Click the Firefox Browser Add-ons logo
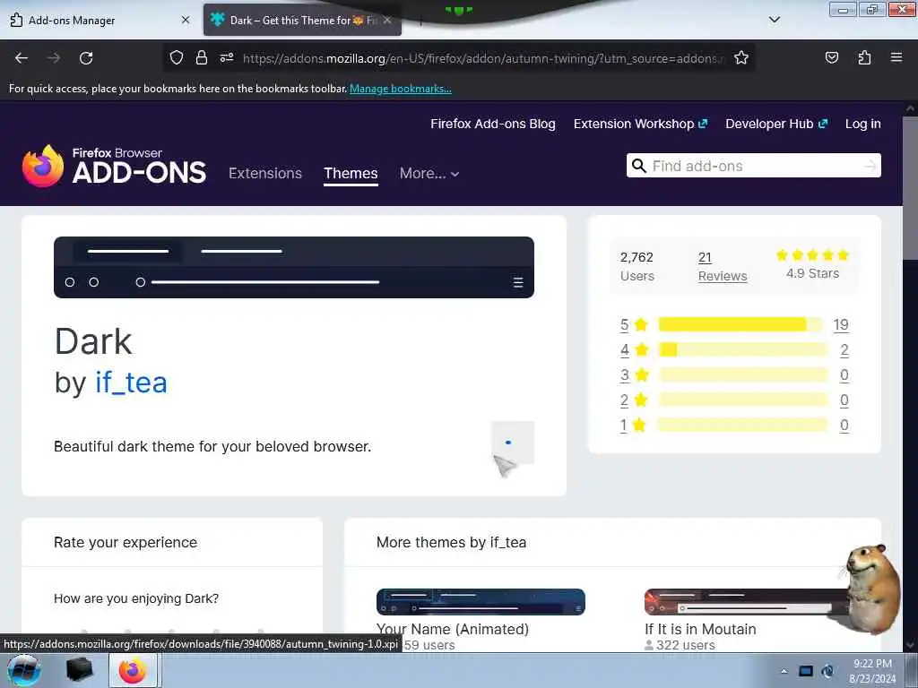Viewport: 918px width, 688px height. 114,166
